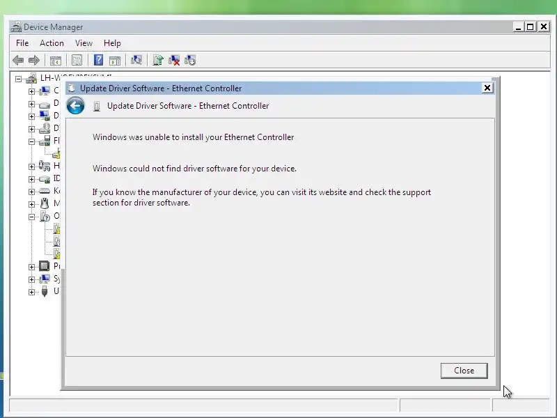Viewport: 557px width, 418px height.
Task: Collapse the root computer node LH-W
Action: tap(19, 79)
